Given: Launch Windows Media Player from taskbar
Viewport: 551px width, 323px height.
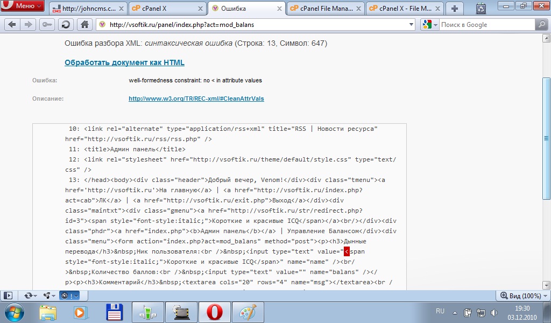Looking at the screenshot, I should point(81,312).
